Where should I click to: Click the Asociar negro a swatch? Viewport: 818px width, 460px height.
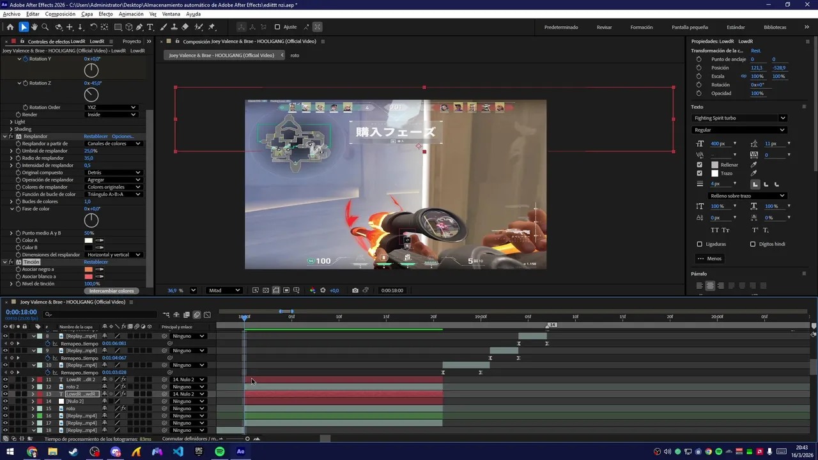click(89, 269)
